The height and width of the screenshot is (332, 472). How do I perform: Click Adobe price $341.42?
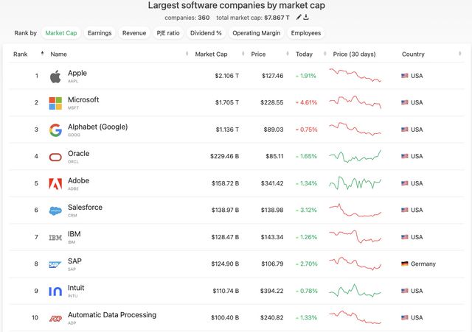(x=272, y=183)
